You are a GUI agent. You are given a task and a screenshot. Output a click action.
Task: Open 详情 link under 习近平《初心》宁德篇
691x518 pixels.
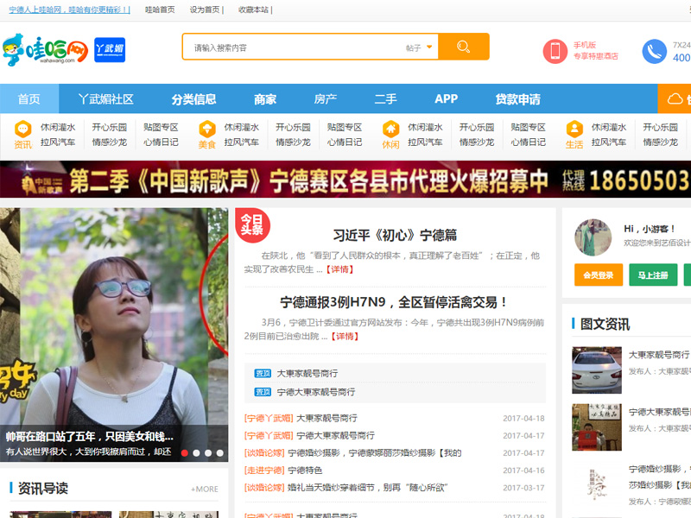point(339,269)
